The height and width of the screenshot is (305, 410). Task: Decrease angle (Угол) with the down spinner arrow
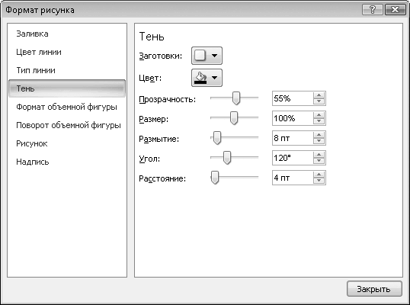(319, 161)
